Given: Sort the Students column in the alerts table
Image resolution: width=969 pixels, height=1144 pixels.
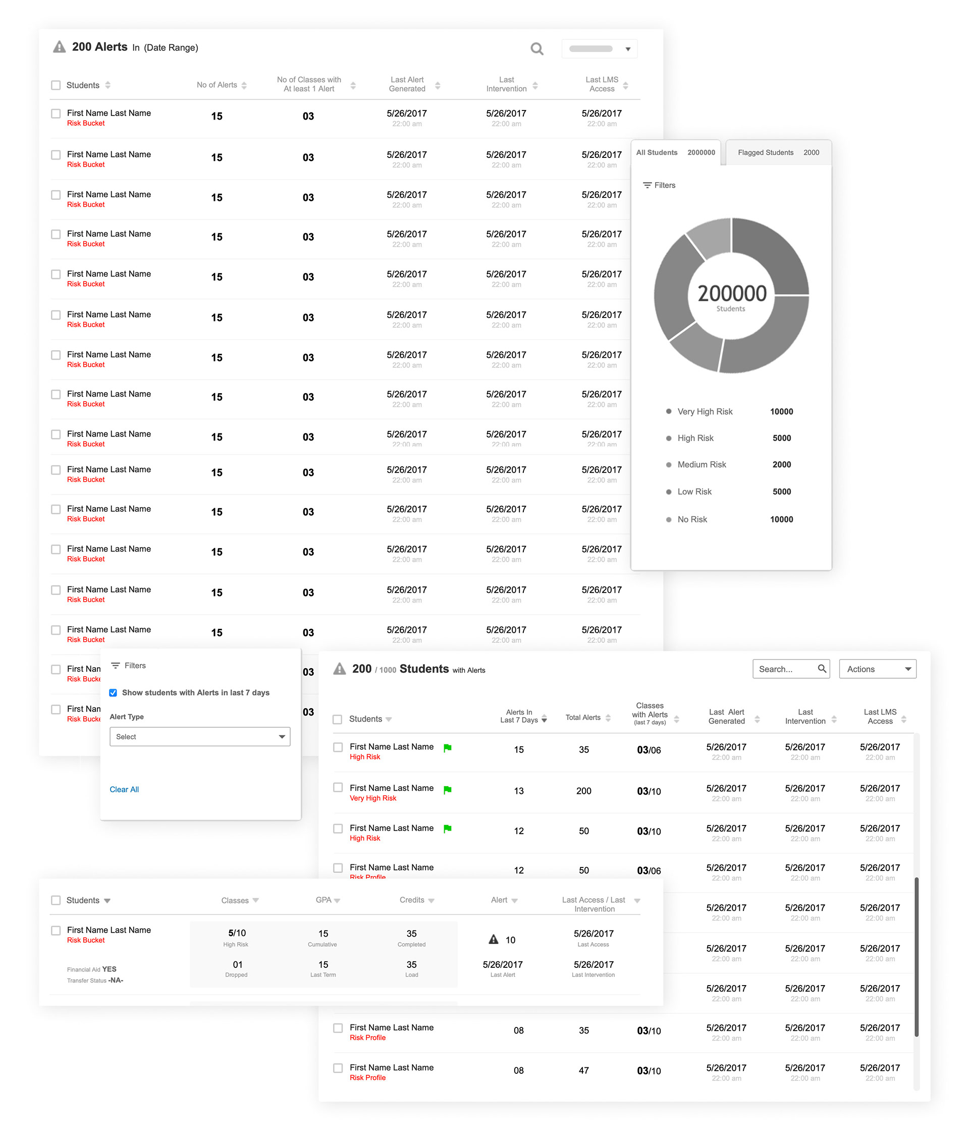Looking at the screenshot, I should pyautogui.click(x=107, y=85).
